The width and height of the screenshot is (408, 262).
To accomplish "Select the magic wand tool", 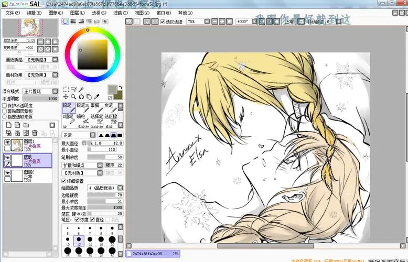I will [81, 89].
